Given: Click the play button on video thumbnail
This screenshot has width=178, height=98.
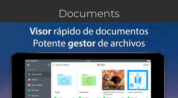Looking at the screenshot, I should [122, 88].
